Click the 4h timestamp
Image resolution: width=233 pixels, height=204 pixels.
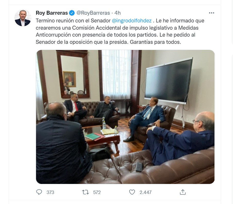(117, 13)
